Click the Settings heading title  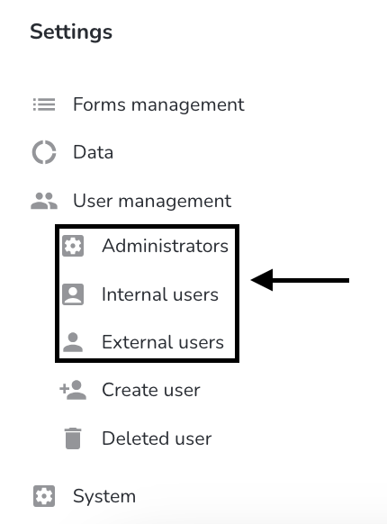click(x=71, y=32)
